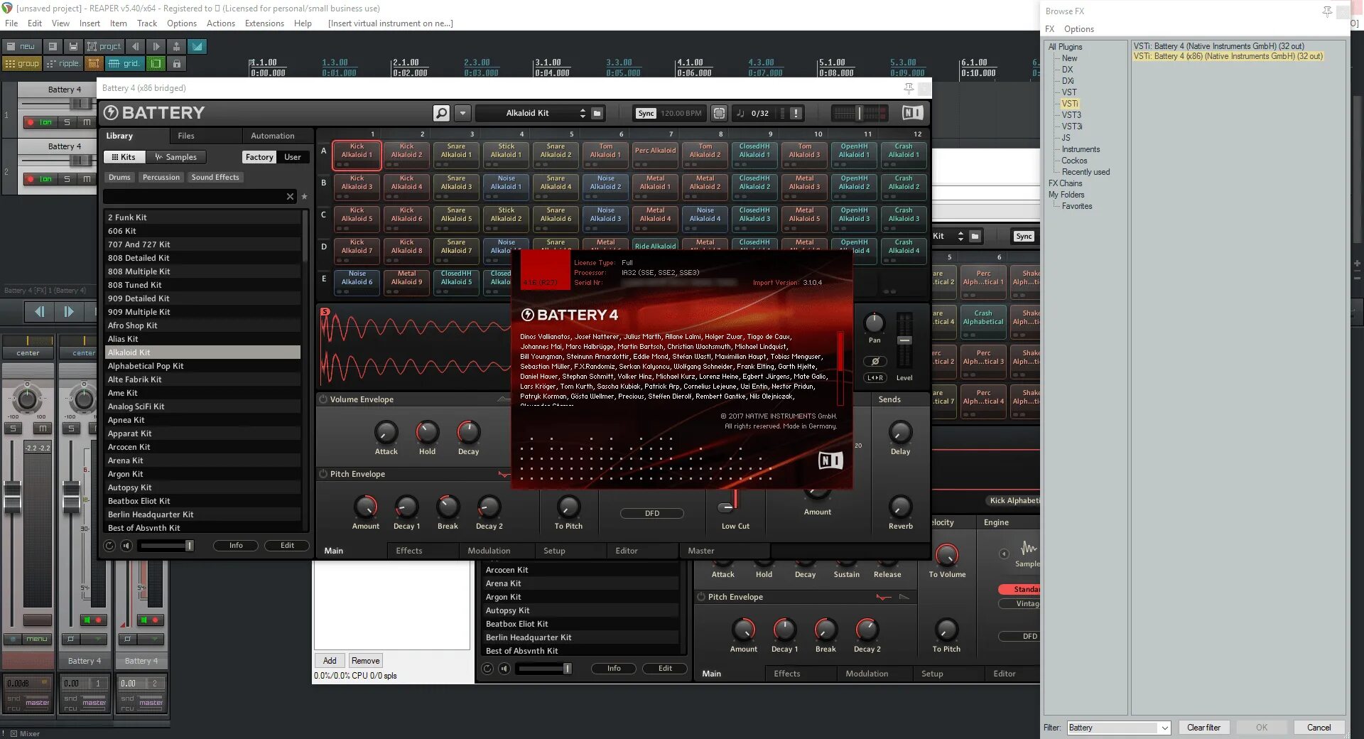Open the Battery header dropdown arrow menu
This screenshot has height=739, width=1364.
tap(463, 113)
